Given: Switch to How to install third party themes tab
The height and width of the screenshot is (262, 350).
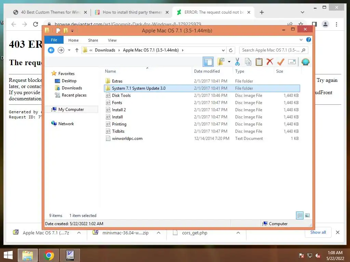Looking at the screenshot, I should (132, 12).
